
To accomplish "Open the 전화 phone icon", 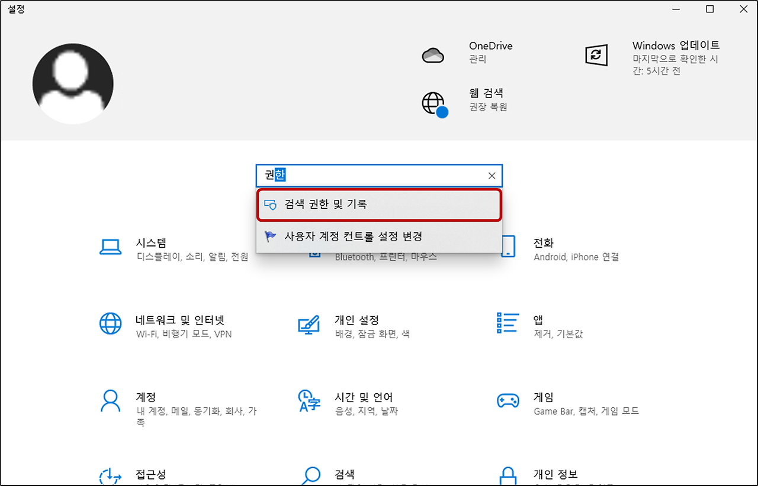I will [x=508, y=247].
